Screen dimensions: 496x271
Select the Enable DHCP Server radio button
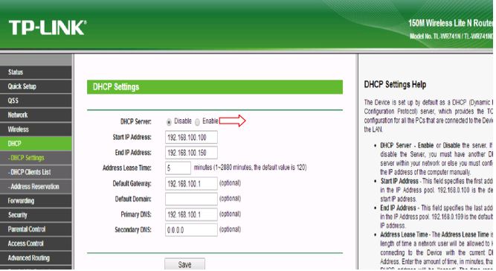(x=197, y=122)
